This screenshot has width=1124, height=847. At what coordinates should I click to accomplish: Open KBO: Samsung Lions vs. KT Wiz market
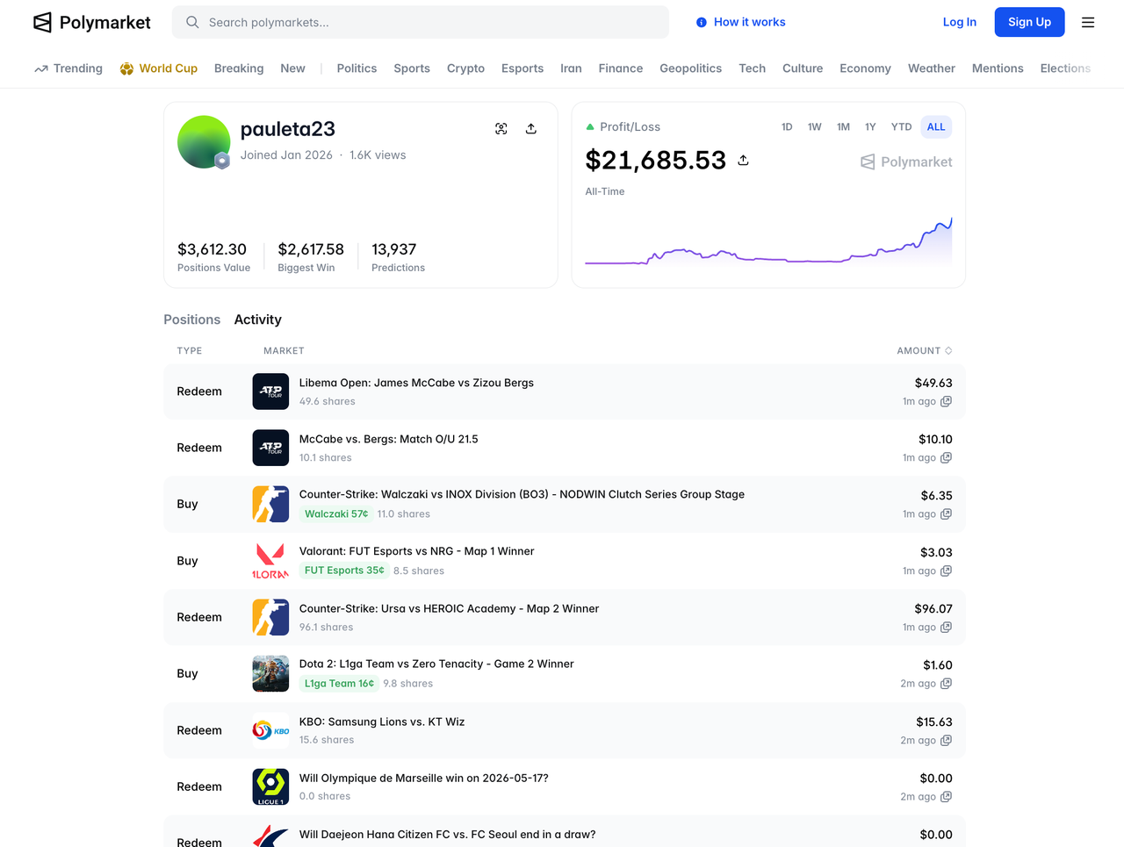382,721
